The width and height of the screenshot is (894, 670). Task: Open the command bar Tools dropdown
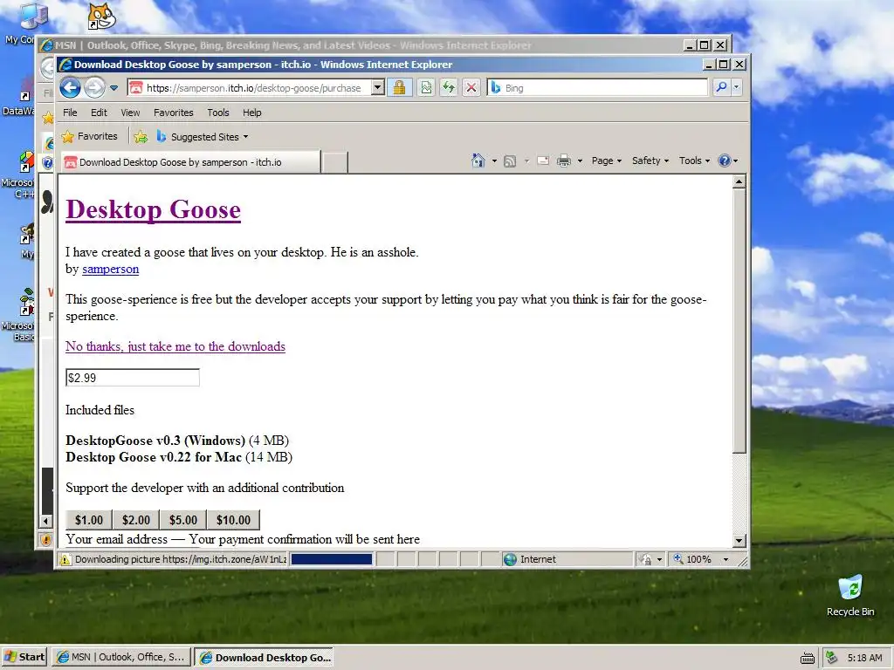[694, 161]
